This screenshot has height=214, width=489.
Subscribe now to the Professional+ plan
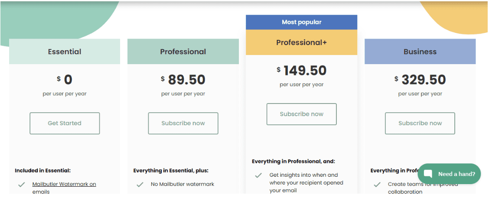tap(302, 114)
